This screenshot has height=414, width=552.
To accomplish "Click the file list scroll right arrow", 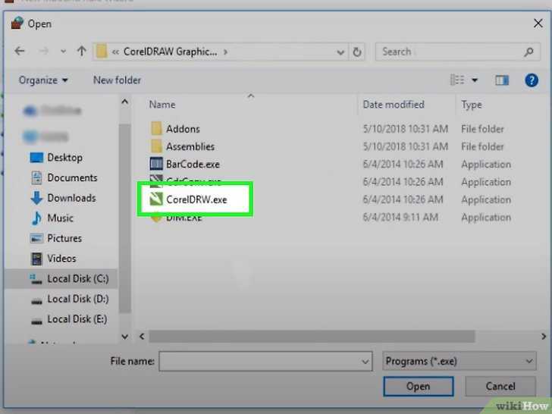I will click(543, 337).
